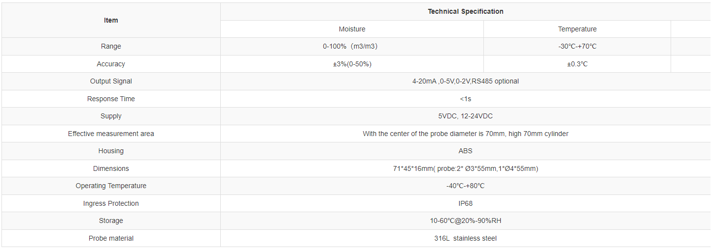The height and width of the screenshot is (249, 713).
Task: Select the "Moisture" sub-header cell
Action: [352, 29]
